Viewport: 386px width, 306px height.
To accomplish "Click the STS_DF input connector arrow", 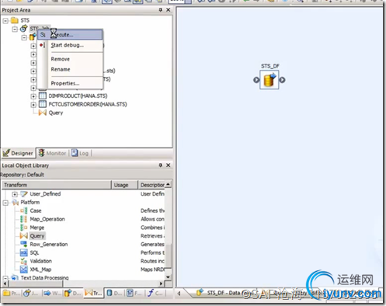I will tap(256, 80).
